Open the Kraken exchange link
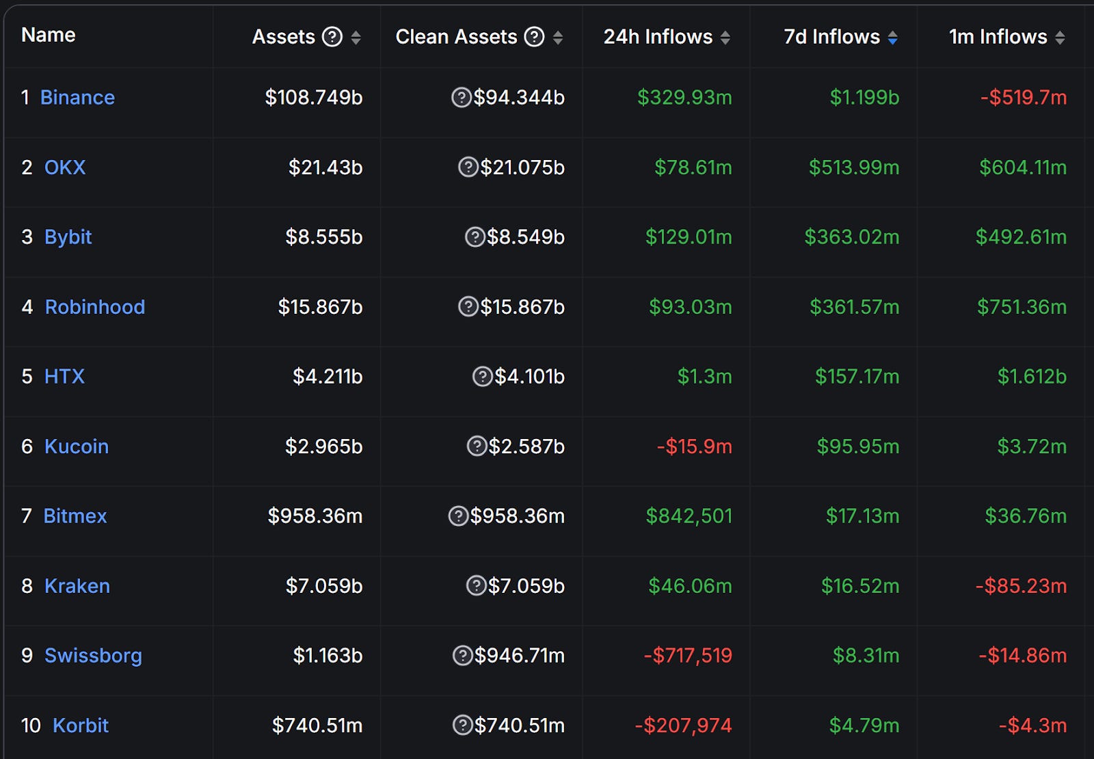Screen dimensions: 1094x759 (x=77, y=585)
